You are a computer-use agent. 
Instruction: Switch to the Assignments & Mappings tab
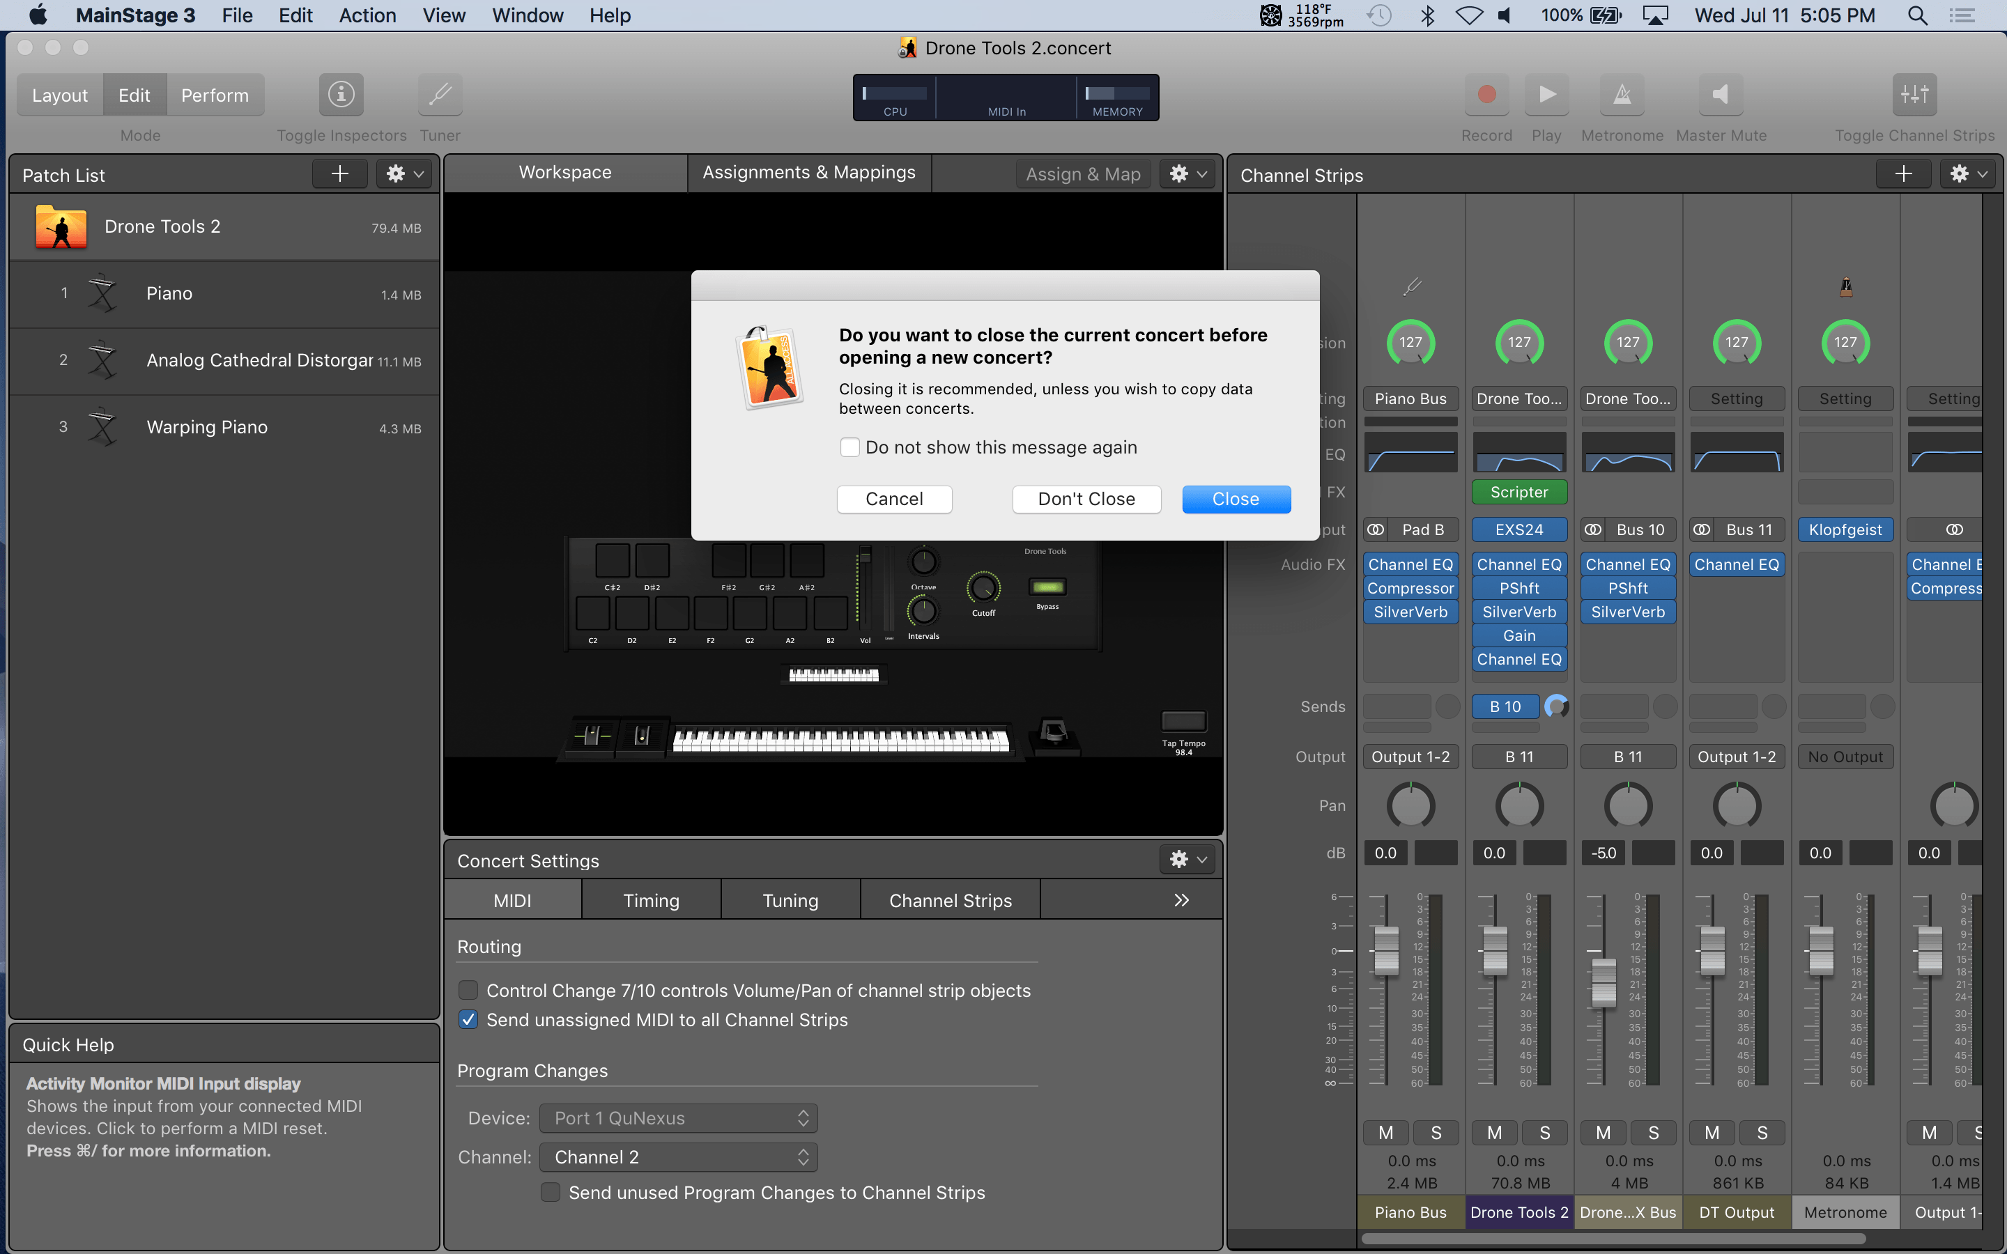[x=808, y=173]
